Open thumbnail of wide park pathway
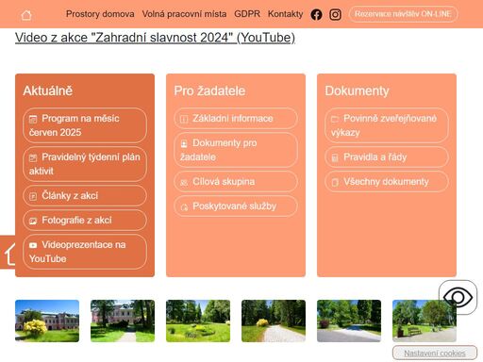The height and width of the screenshot is (362, 483). [x=349, y=321]
